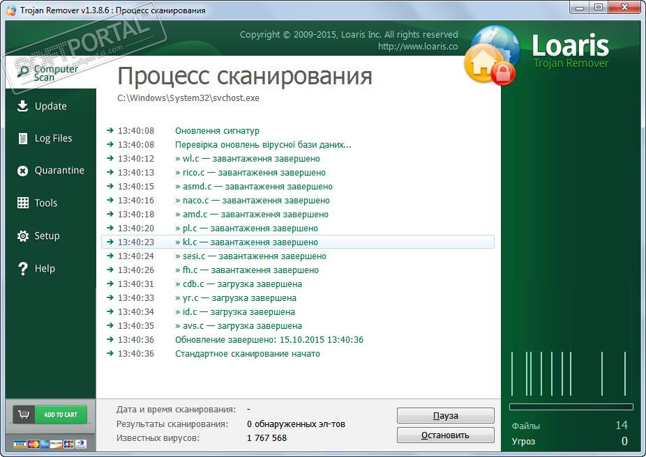Image resolution: width=646 pixels, height=457 pixels.
Task: Select the naco.c download row
Action: [297, 201]
